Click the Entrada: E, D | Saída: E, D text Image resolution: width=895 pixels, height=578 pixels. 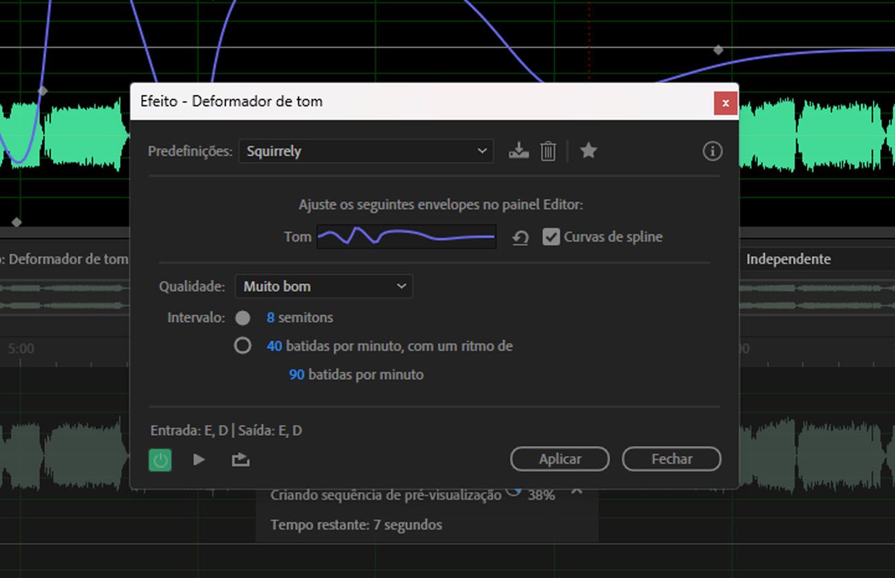pos(226,431)
